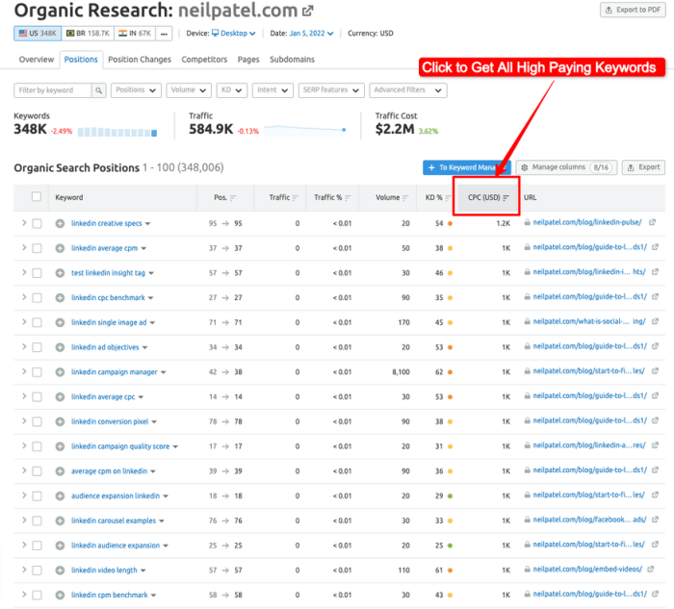Switch to the Positions tab

(81, 60)
